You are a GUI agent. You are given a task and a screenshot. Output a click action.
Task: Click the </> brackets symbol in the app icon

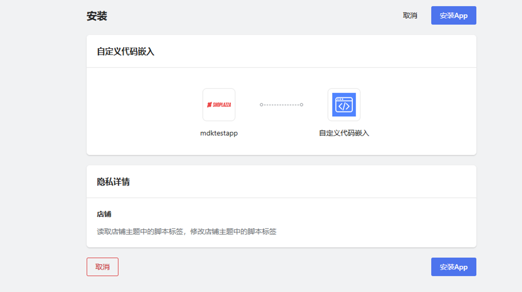pyautogui.click(x=344, y=106)
